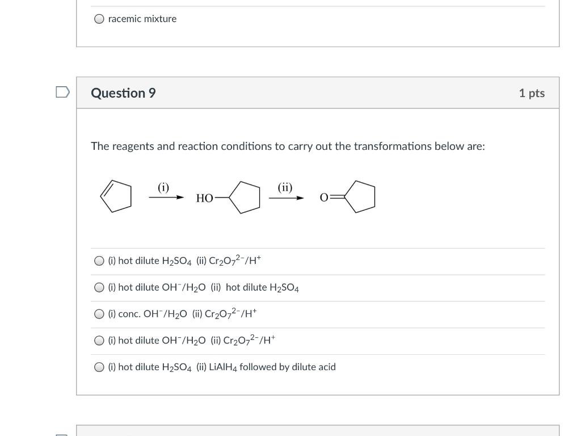The height and width of the screenshot is (436, 581).
Task: Click the Question 9 heading
Action: tap(123, 93)
